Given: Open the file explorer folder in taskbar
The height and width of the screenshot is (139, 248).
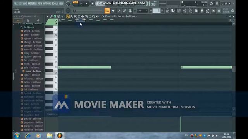Looking at the screenshot, I should (50, 136).
